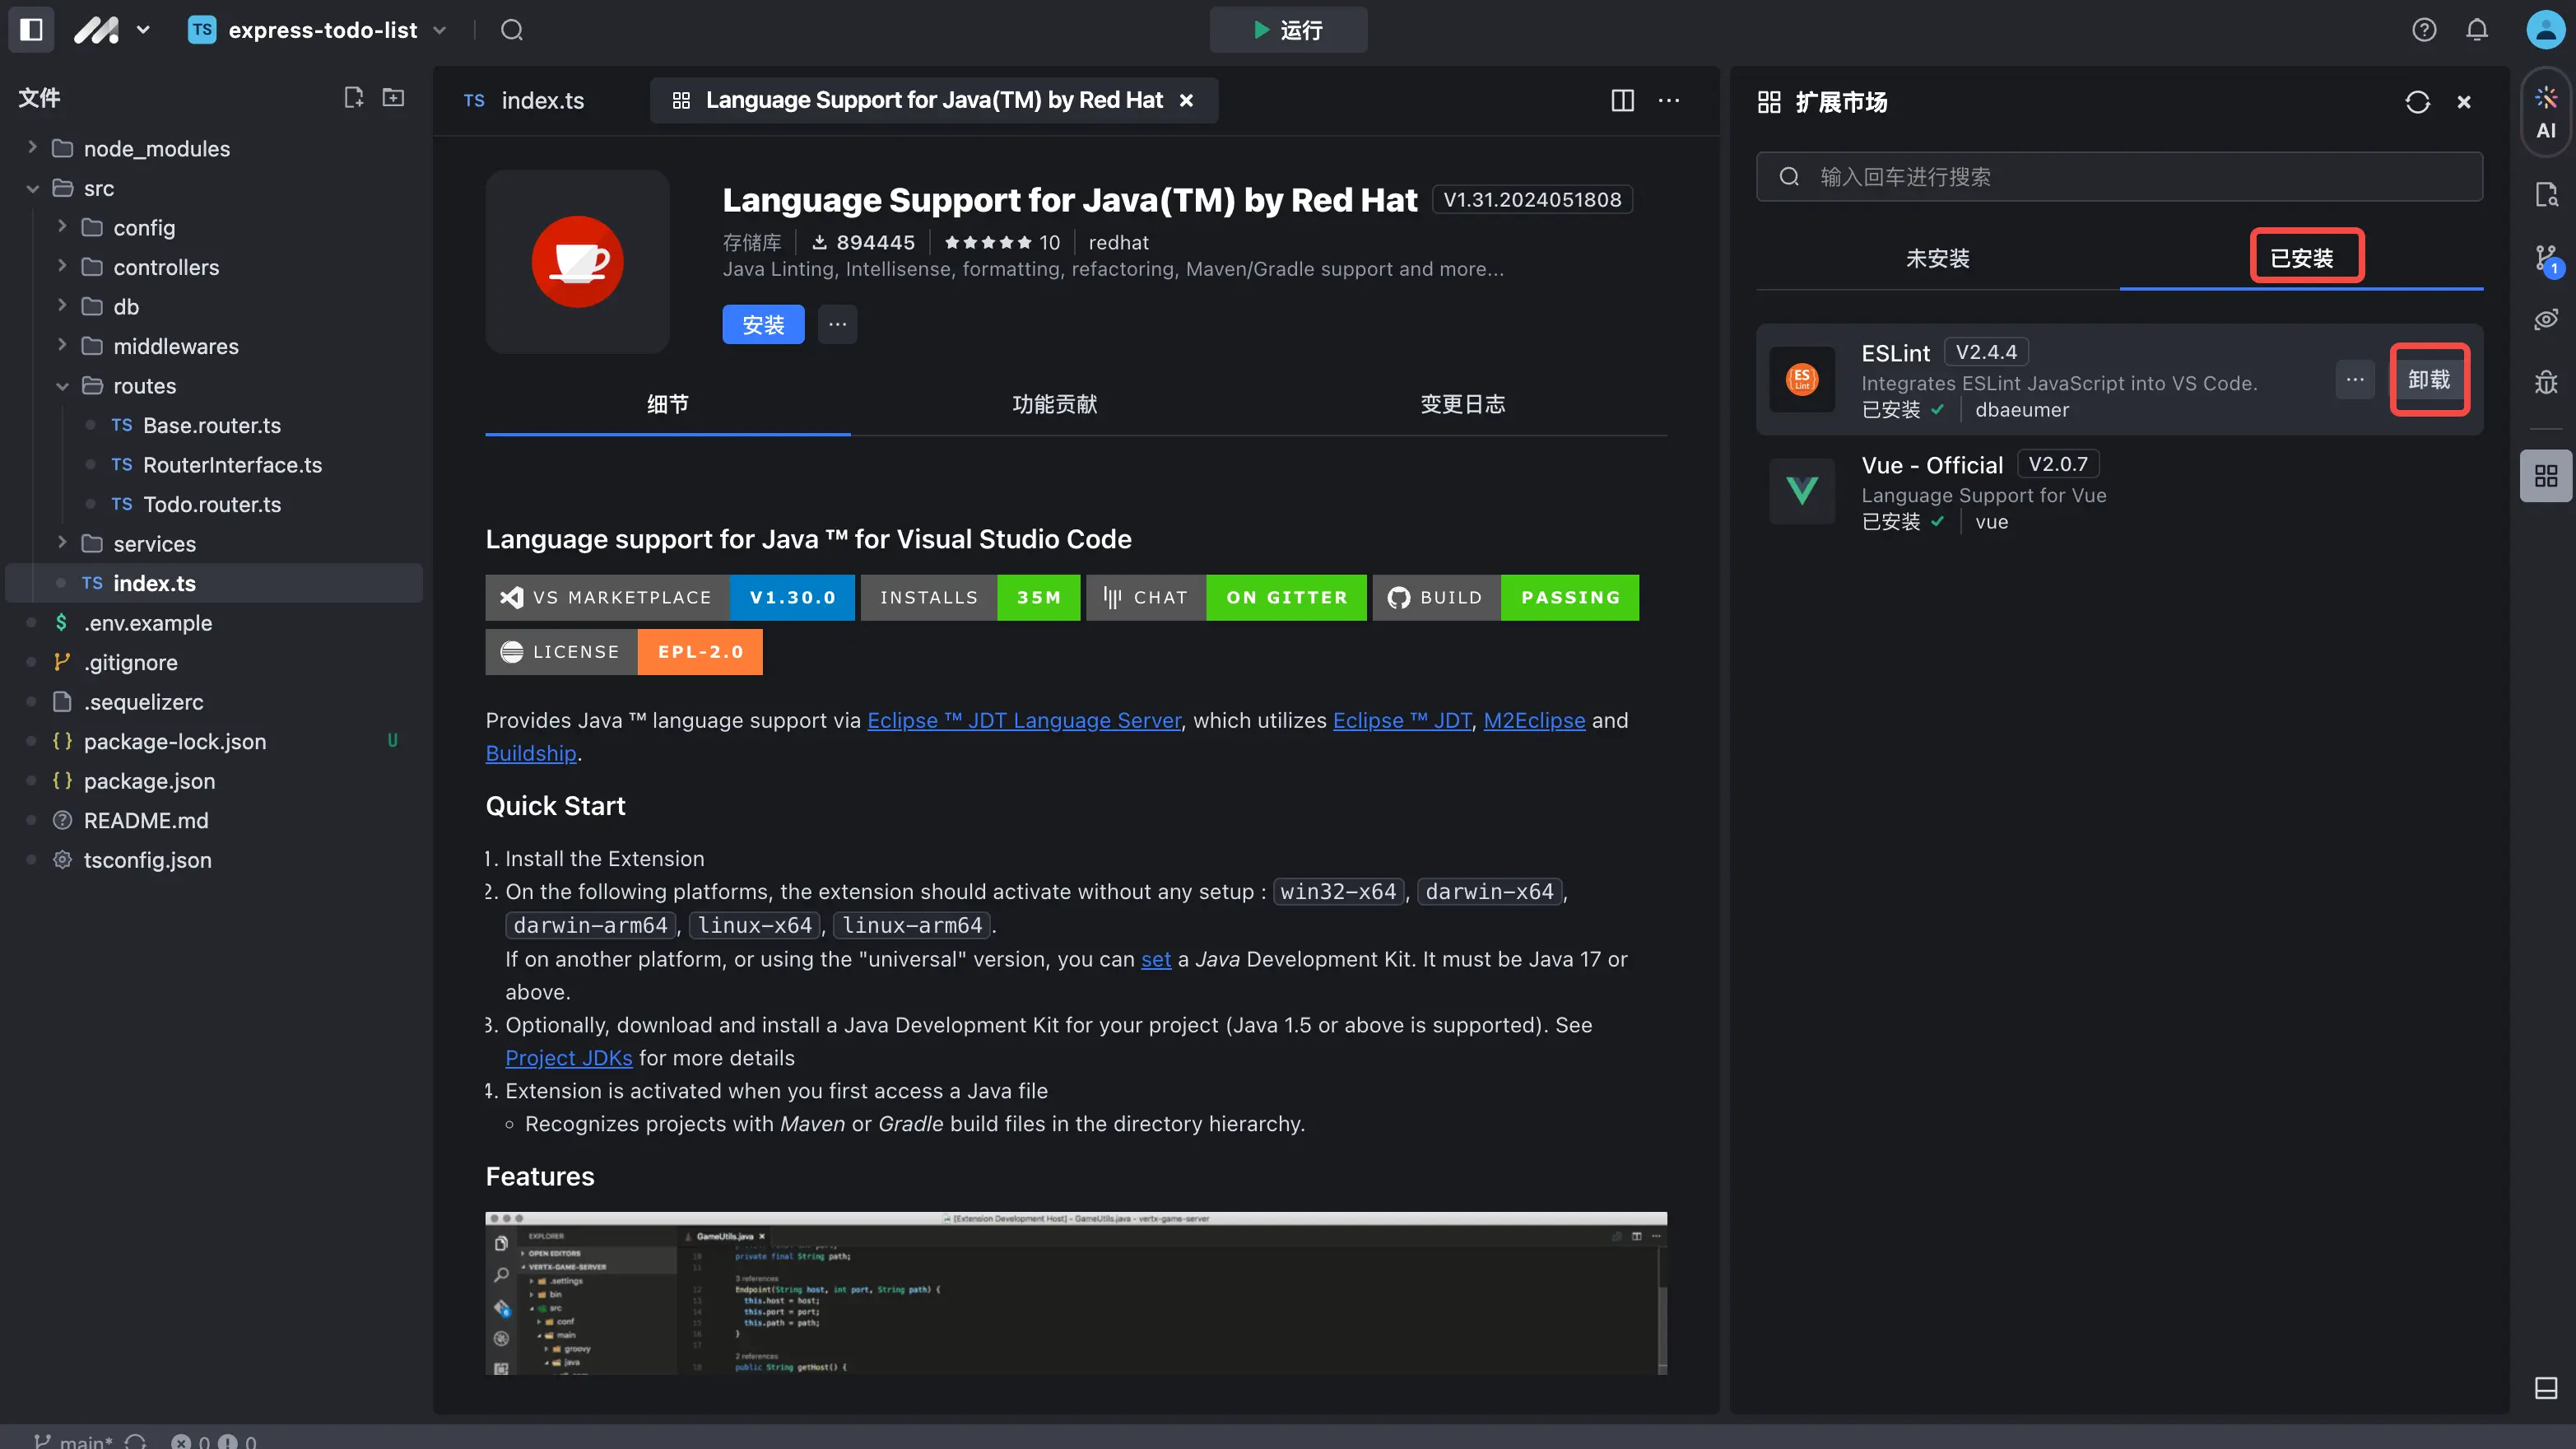This screenshot has height=1449, width=2576.
Task: Open the notifications bell icon
Action: (x=2476, y=30)
